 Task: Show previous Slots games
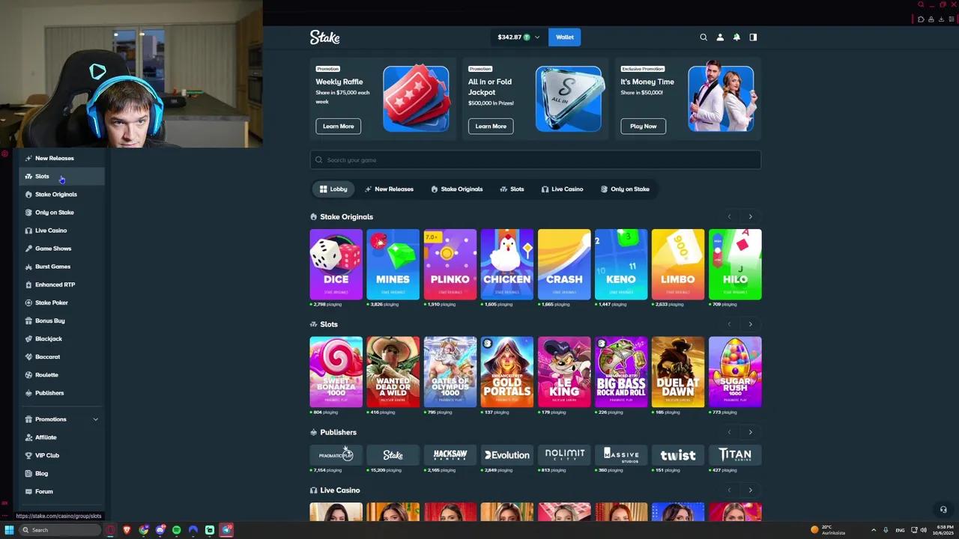(x=729, y=324)
